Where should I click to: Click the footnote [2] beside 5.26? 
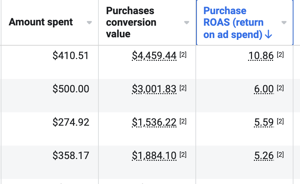pos(280,155)
